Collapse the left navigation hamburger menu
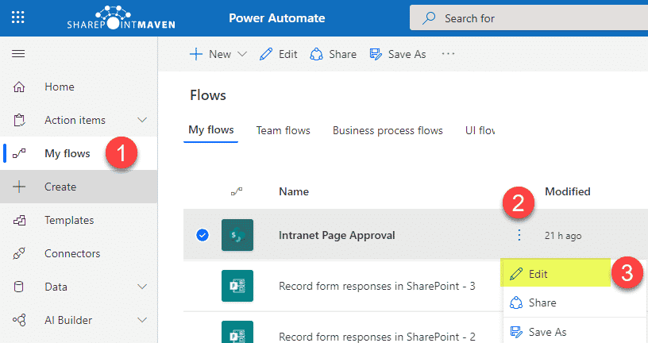This screenshot has width=648, height=343. point(18,54)
